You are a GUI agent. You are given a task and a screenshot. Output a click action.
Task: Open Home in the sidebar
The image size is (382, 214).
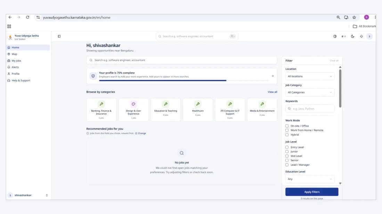pyautogui.click(x=28, y=47)
